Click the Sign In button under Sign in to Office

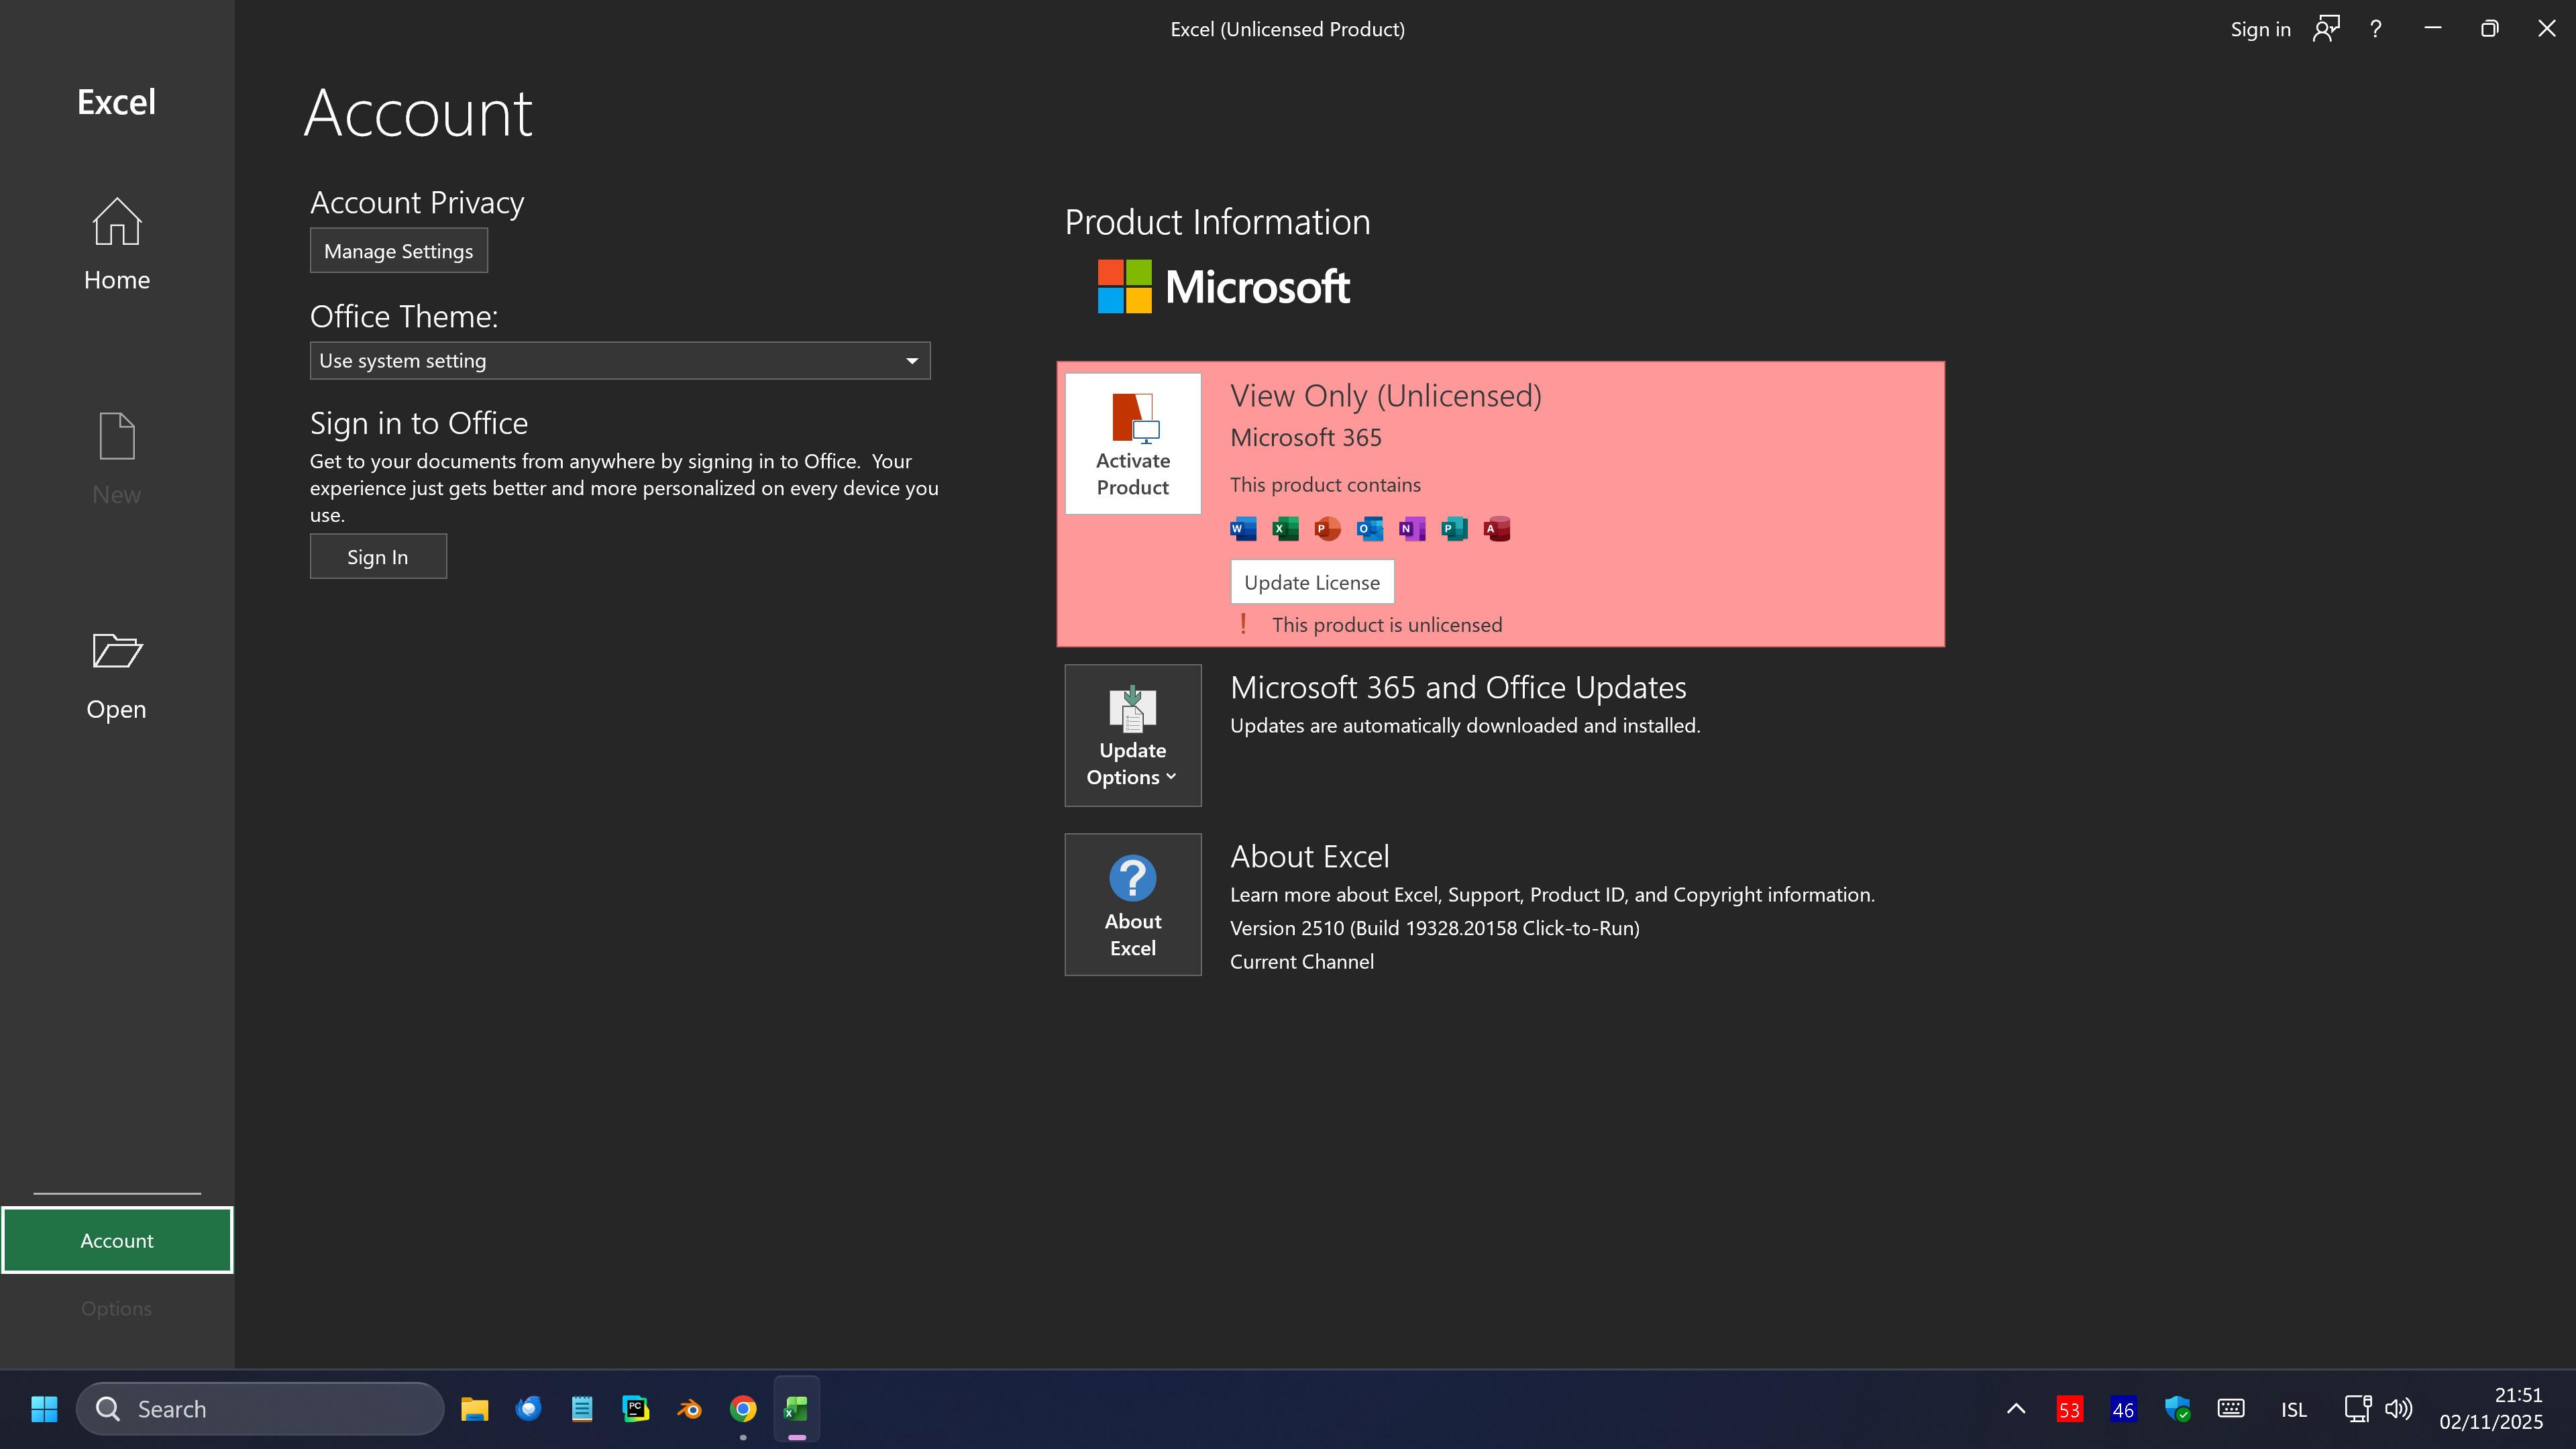point(378,557)
